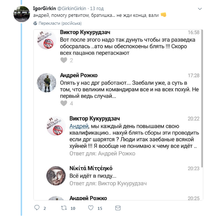Screen dimensions: 216x217
Task: Like the tweet with heart icon
Action: pyautogui.click(x=91, y=208)
